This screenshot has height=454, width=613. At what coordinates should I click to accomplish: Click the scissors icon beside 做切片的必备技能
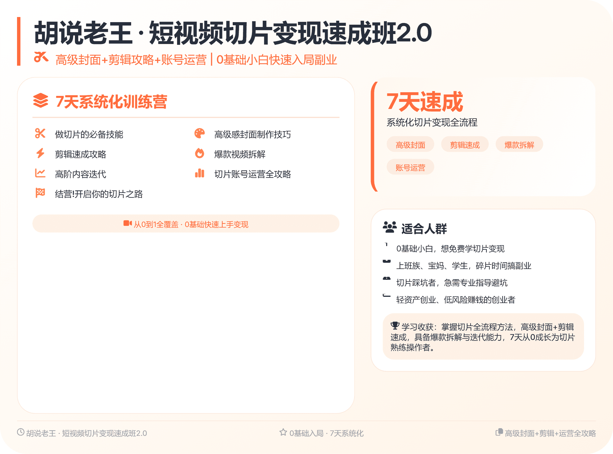40,133
